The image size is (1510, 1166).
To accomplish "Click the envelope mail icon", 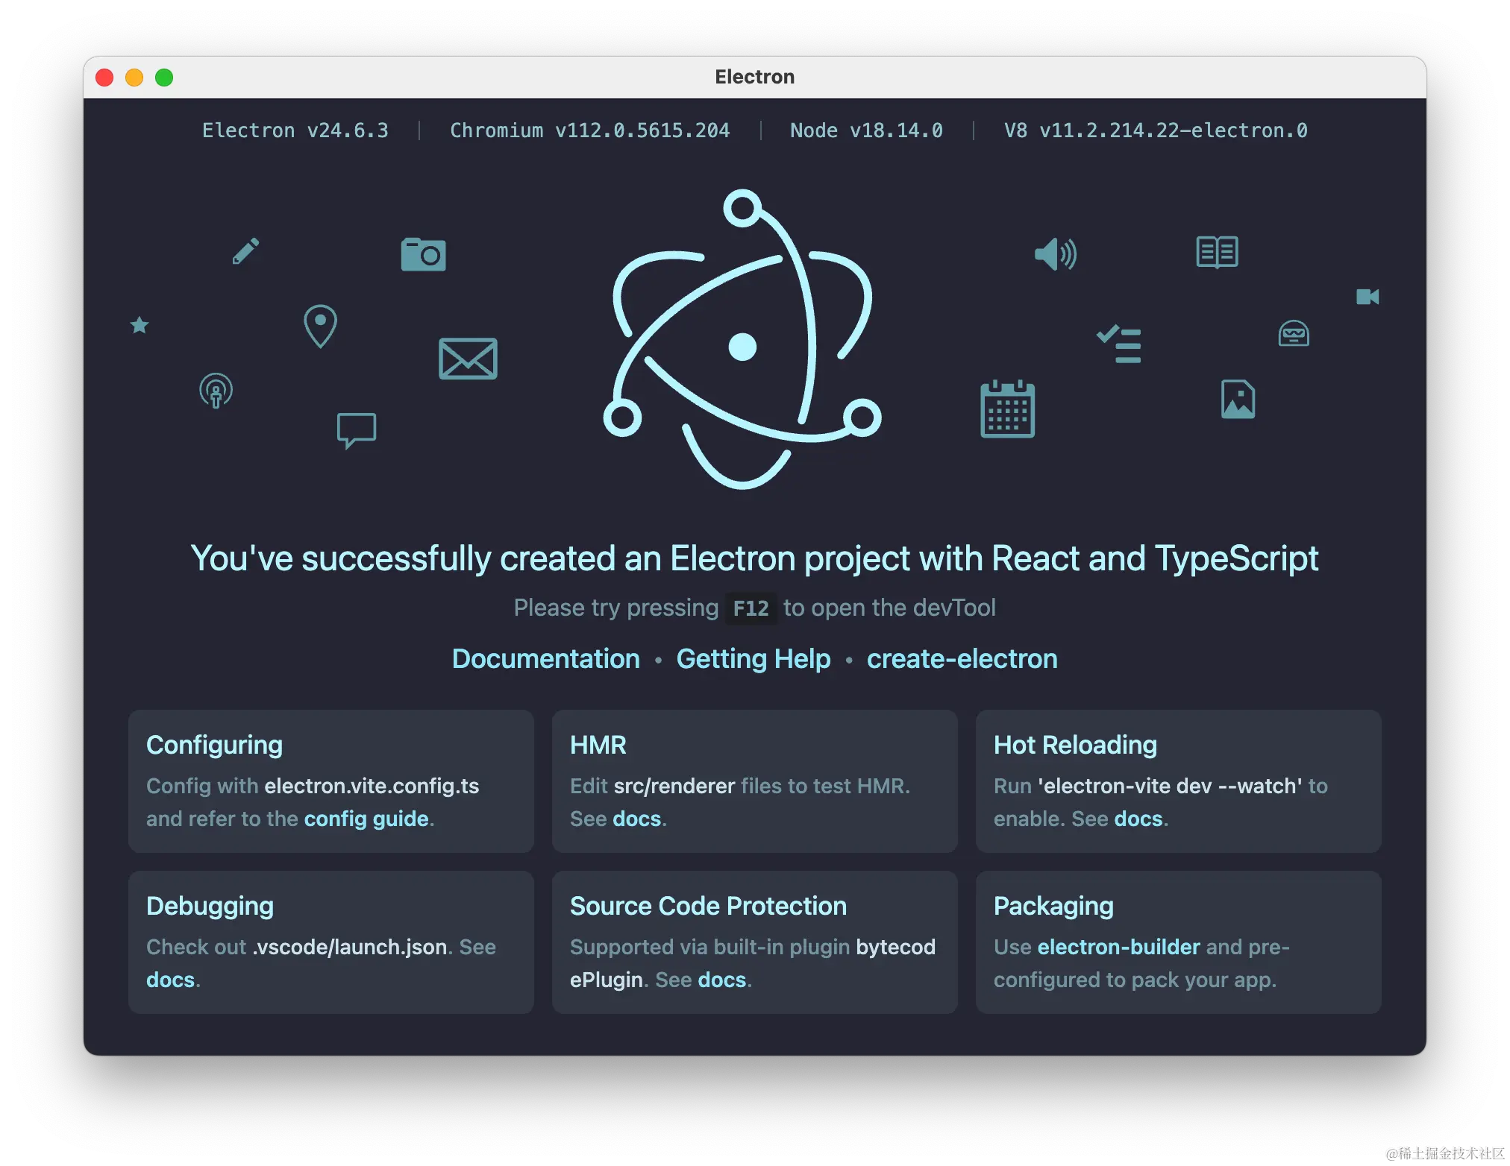I will click(468, 359).
